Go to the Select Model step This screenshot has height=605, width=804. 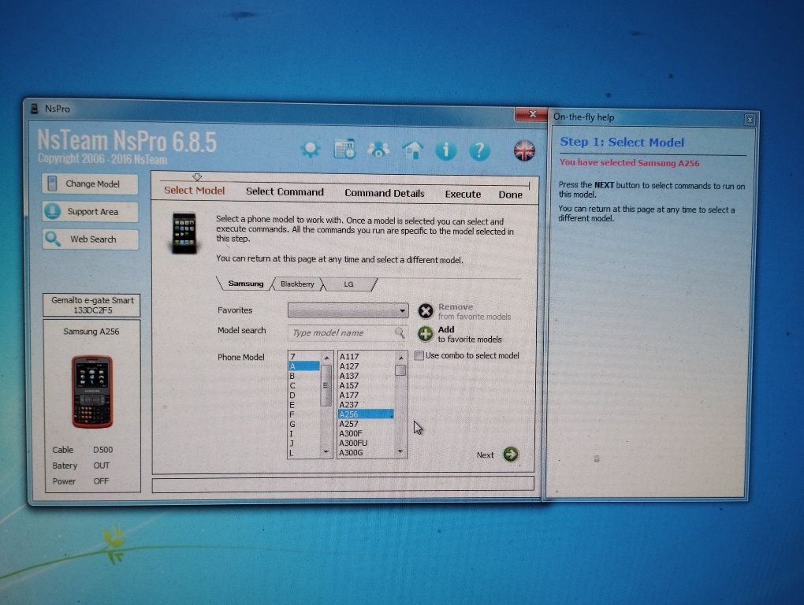coord(195,191)
